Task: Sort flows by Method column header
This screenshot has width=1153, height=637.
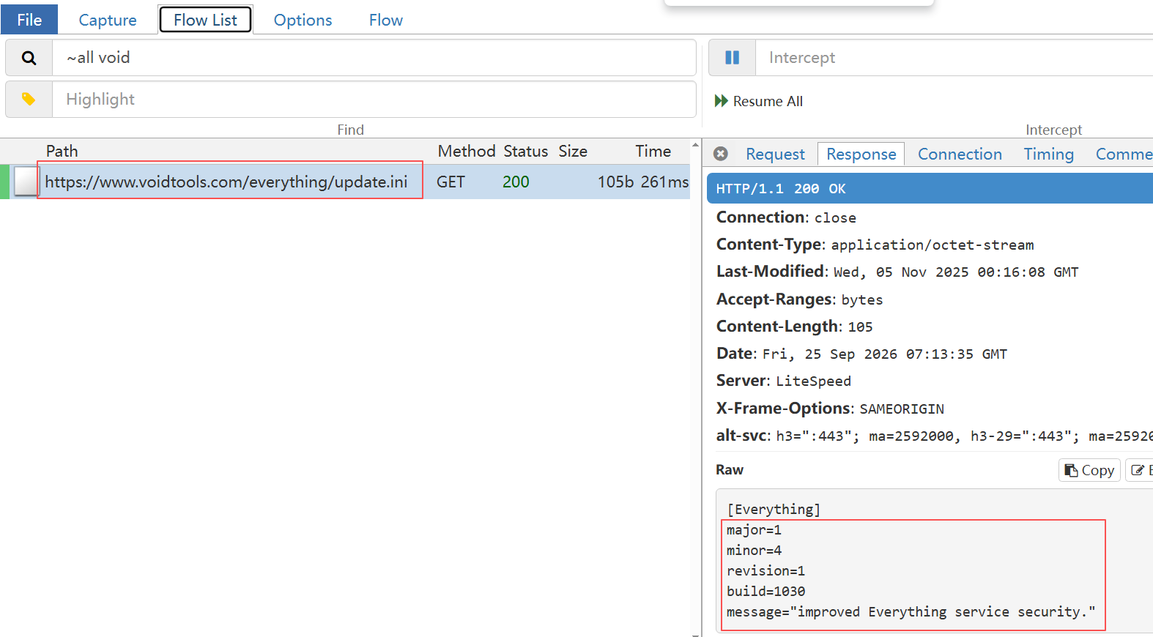Action: pyautogui.click(x=467, y=151)
